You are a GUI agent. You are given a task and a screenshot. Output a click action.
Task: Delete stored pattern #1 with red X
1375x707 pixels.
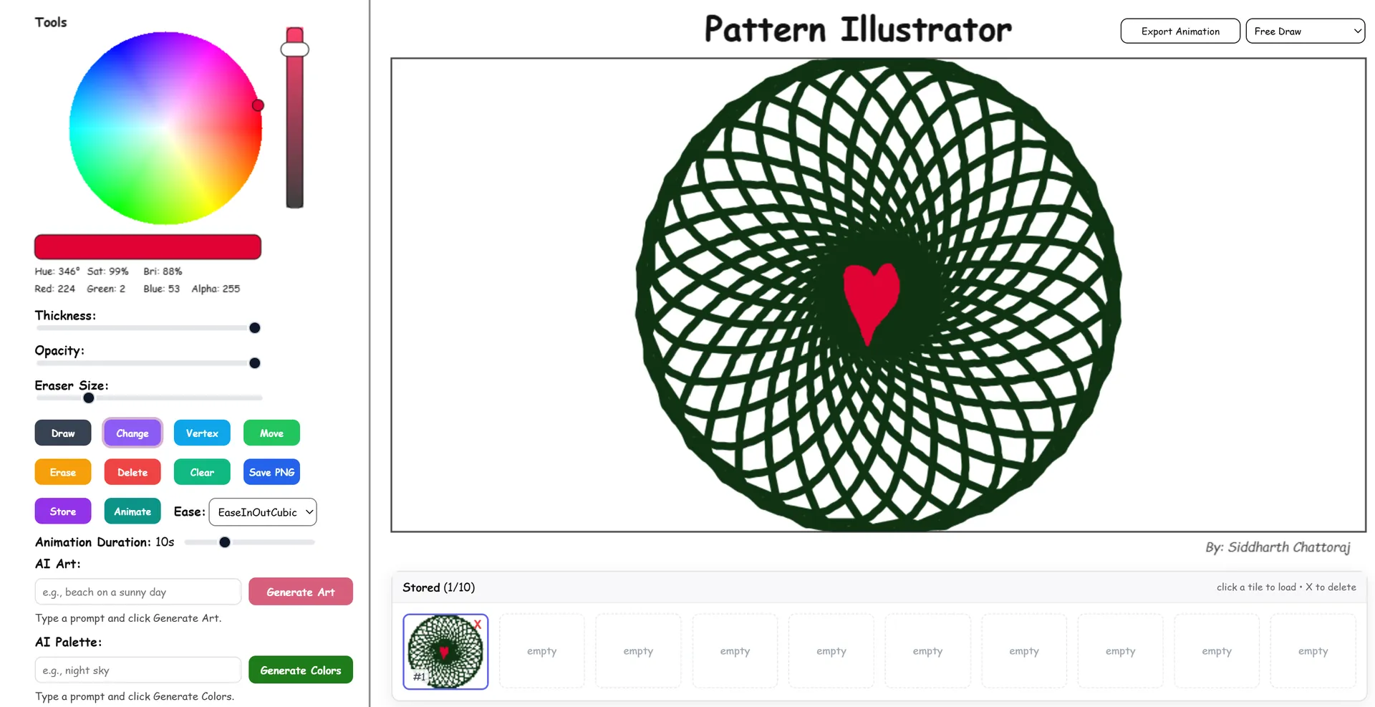pos(478,625)
